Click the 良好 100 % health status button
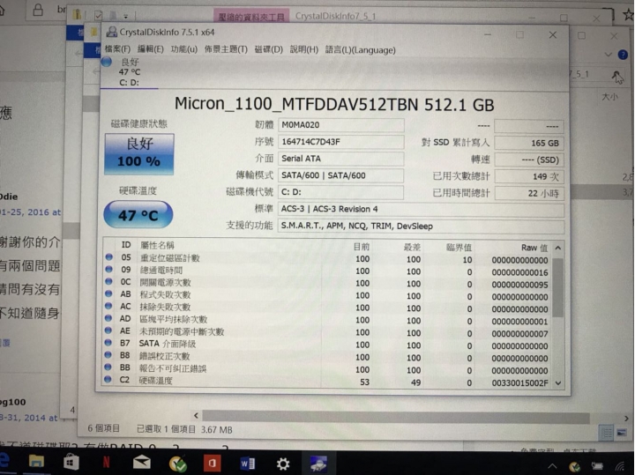Image resolution: width=635 pixels, height=475 pixels. point(139,153)
